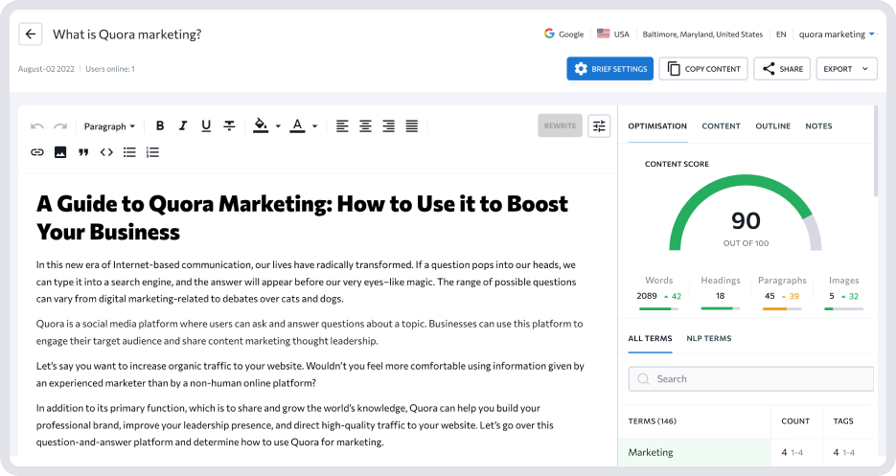
Task: Open the Paragraph style dropdown
Action: click(x=109, y=126)
